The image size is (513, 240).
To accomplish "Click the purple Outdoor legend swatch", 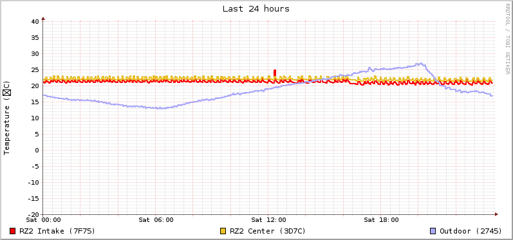I will [433, 231].
